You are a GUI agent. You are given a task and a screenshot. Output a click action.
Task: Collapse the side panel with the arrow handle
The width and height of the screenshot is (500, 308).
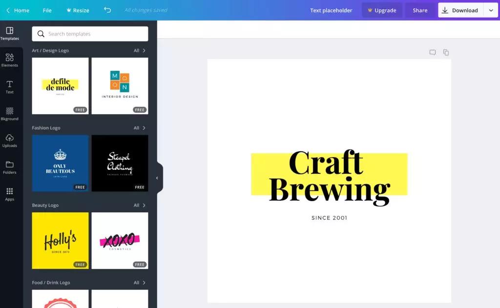click(x=157, y=178)
